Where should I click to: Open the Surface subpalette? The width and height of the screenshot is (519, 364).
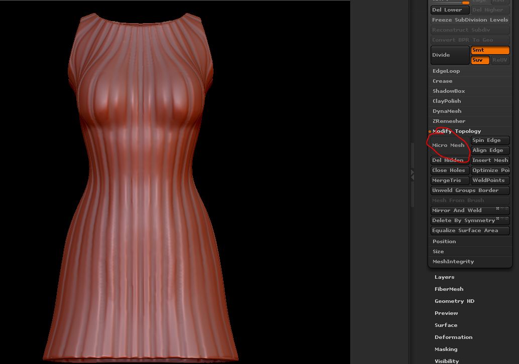[446, 325]
